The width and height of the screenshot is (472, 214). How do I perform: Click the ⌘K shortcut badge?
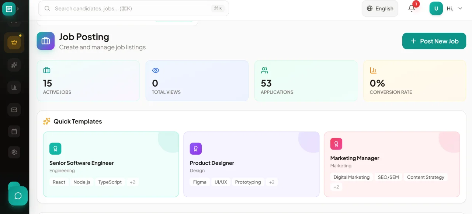click(218, 8)
